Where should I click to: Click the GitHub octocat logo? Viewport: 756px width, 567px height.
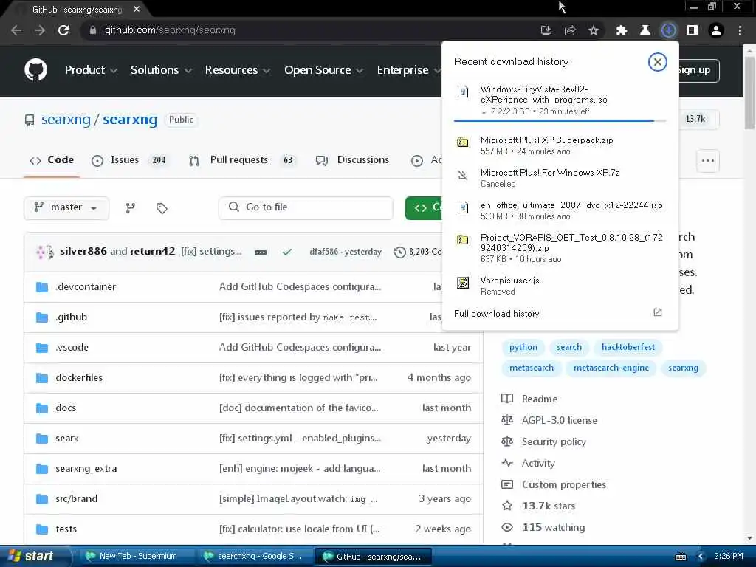tap(36, 70)
